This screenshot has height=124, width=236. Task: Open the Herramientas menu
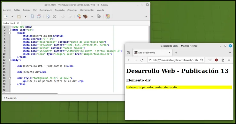(87, 10)
